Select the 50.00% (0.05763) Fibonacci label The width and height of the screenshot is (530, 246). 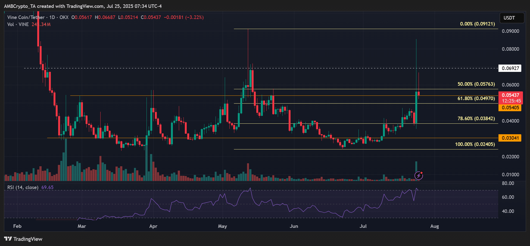pyautogui.click(x=476, y=84)
